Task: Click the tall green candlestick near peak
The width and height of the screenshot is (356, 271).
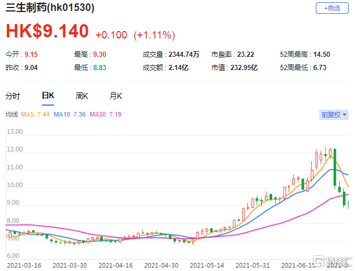Action: [x=335, y=168]
